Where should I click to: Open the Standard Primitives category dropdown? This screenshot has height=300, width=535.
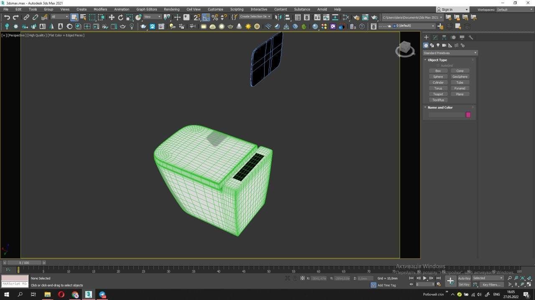450,53
